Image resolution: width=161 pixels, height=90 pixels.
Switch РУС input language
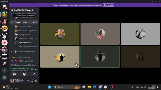coord(137,87)
